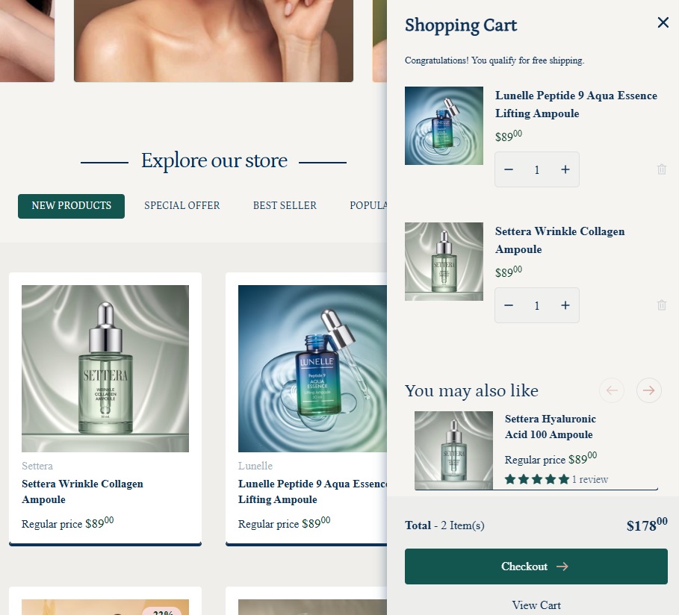Click the free shipping congratulations message

(494, 60)
